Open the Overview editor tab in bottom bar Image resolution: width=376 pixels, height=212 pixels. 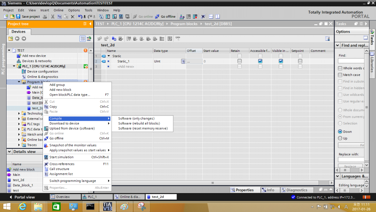point(65,197)
